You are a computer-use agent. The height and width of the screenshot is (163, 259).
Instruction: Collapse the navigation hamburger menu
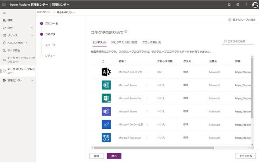(x=4, y=13)
